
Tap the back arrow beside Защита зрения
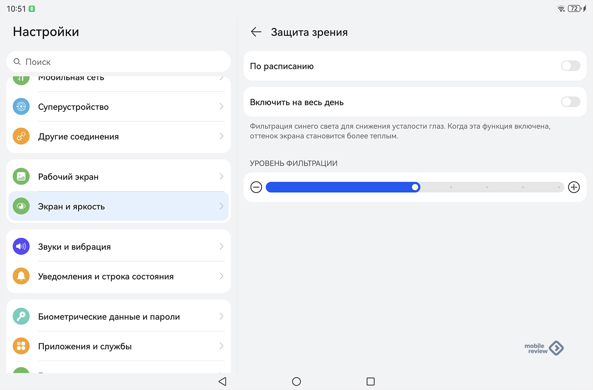[x=256, y=32]
